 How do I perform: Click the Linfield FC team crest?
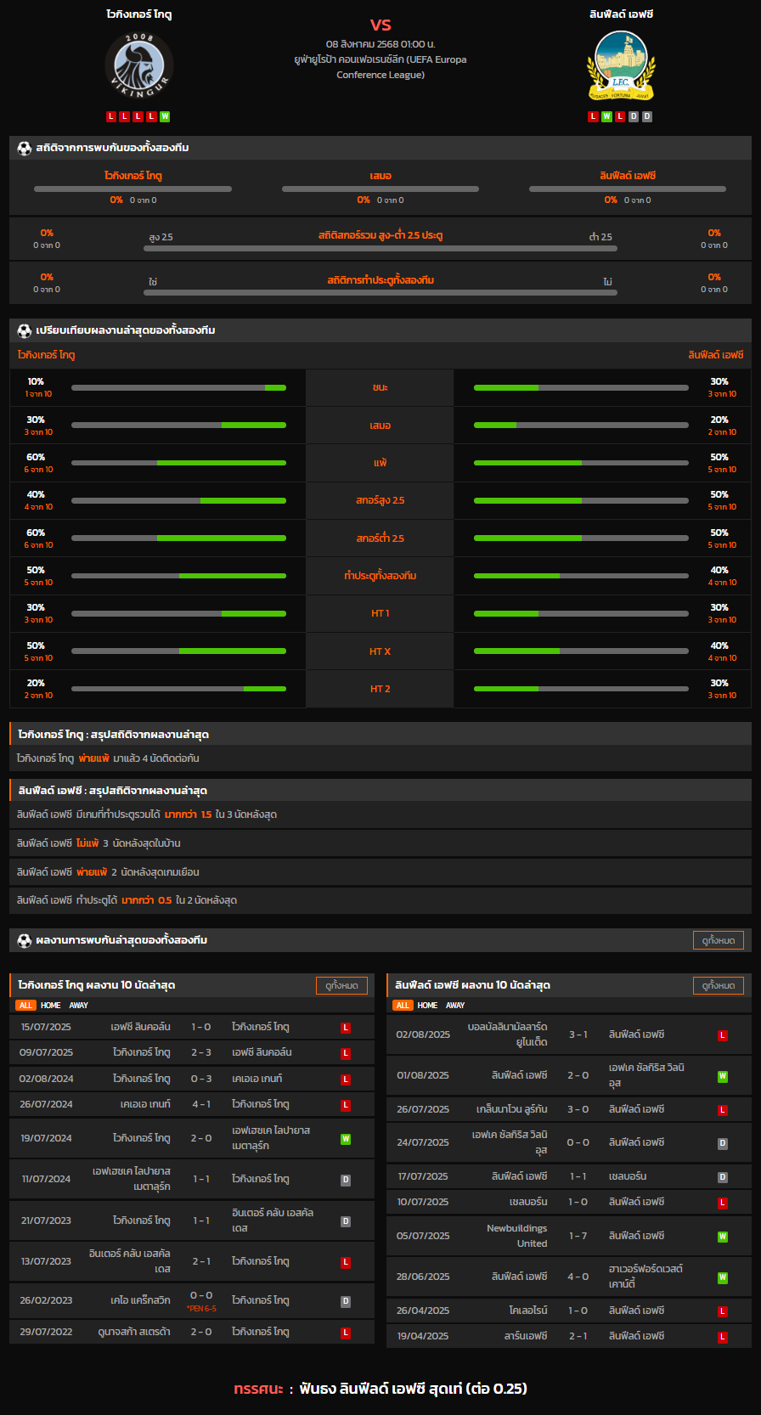622,65
